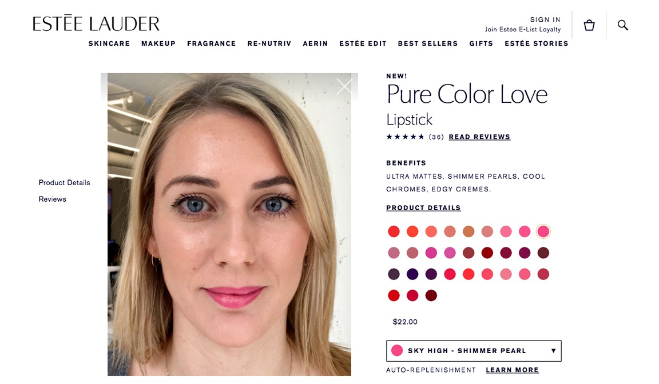
Task: Click the Reviews side link
Action: click(x=52, y=199)
